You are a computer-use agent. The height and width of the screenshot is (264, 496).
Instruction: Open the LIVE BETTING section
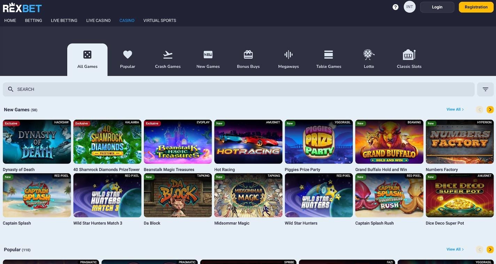[x=64, y=20]
